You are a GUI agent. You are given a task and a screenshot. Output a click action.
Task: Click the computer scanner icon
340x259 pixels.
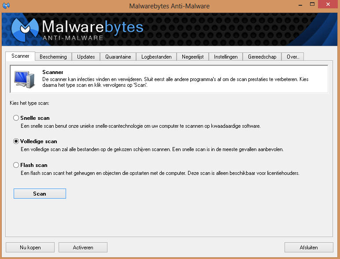click(x=25, y=79)
